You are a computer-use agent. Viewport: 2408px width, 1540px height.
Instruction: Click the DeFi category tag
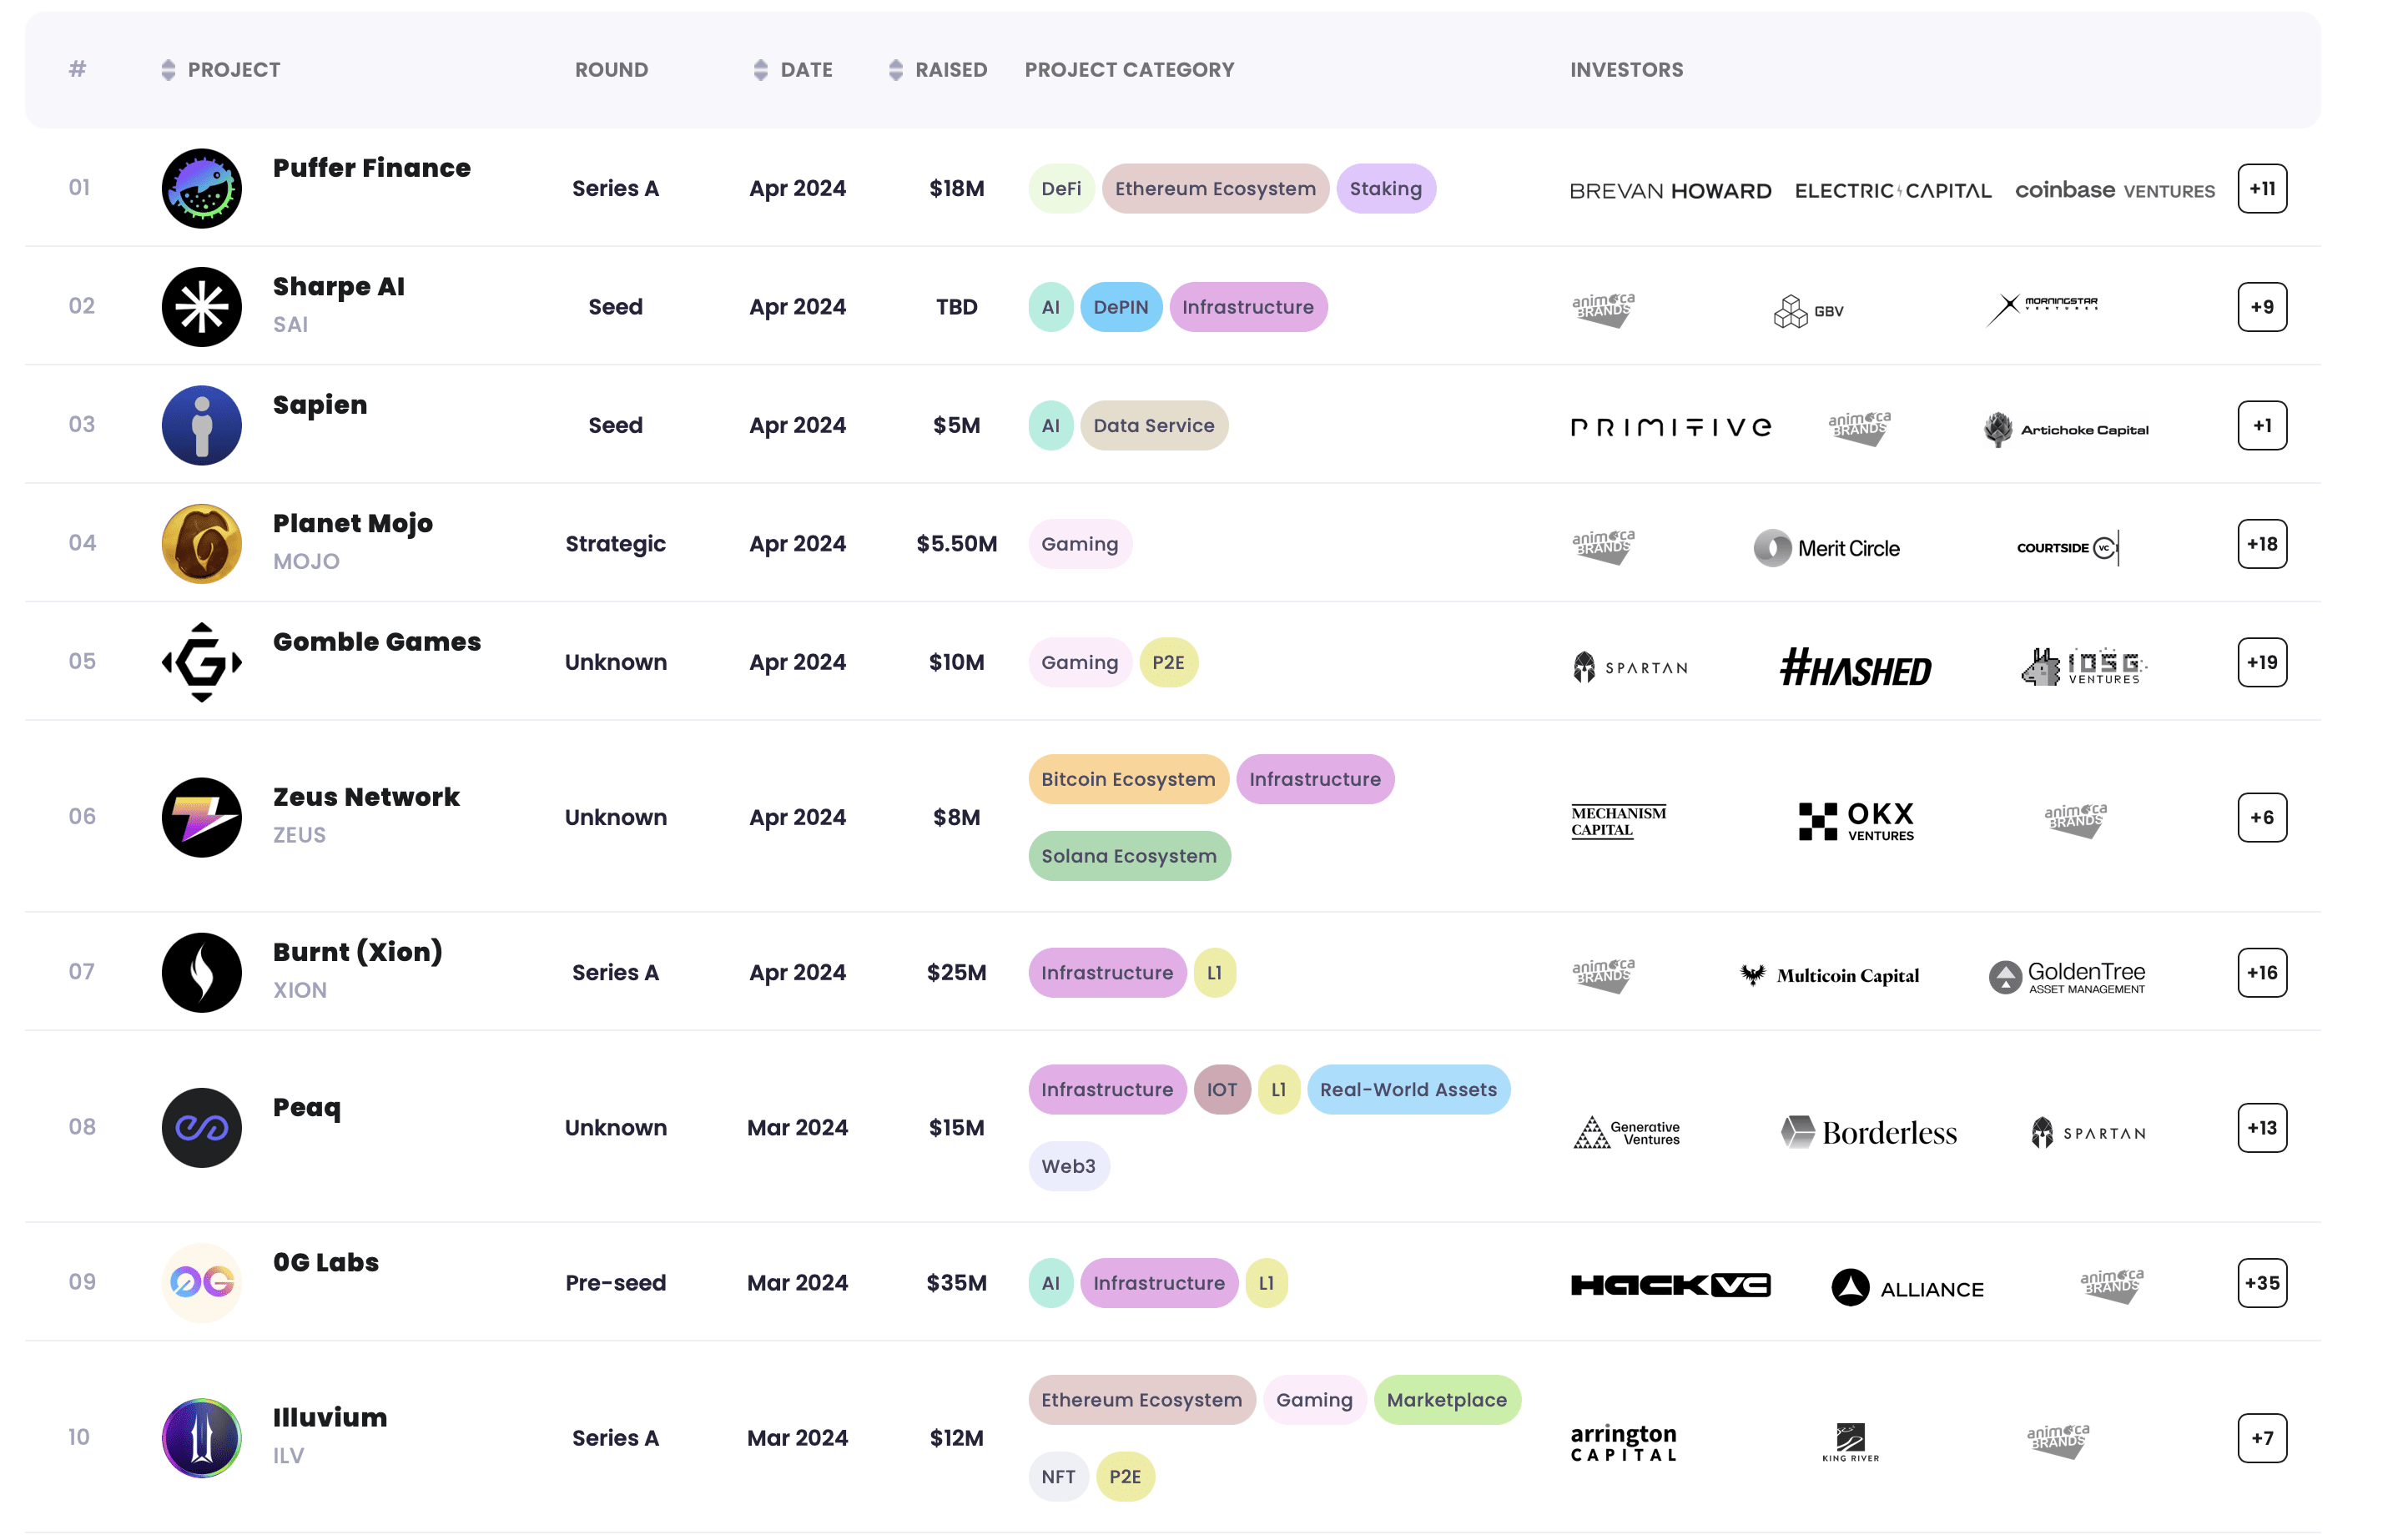pyautogui.click(x=1060, y=189)
